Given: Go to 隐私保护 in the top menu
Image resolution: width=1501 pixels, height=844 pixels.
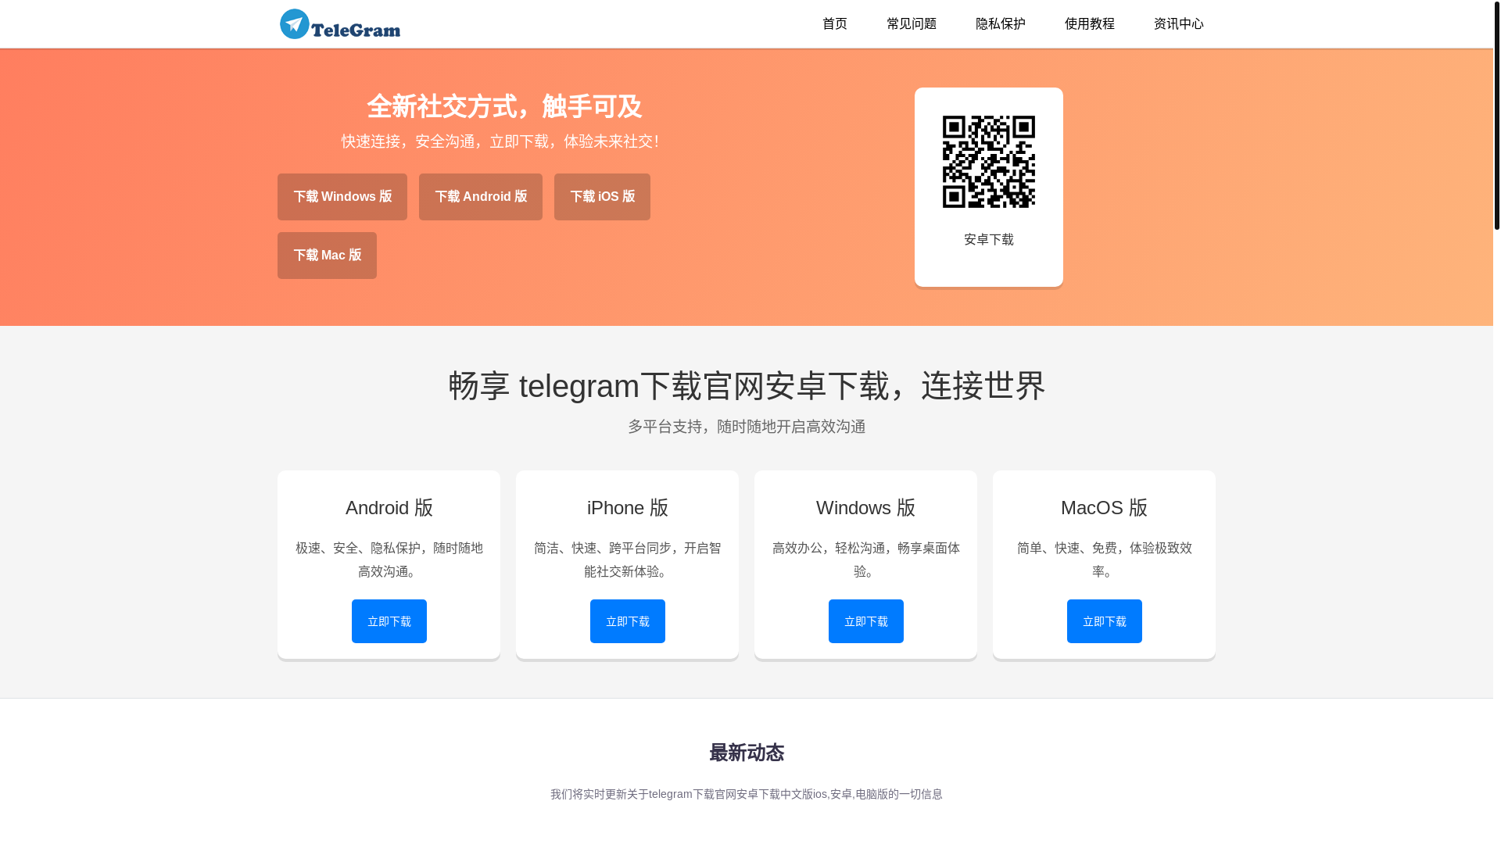Looking at the screenshot, I should click(1000, 24).
